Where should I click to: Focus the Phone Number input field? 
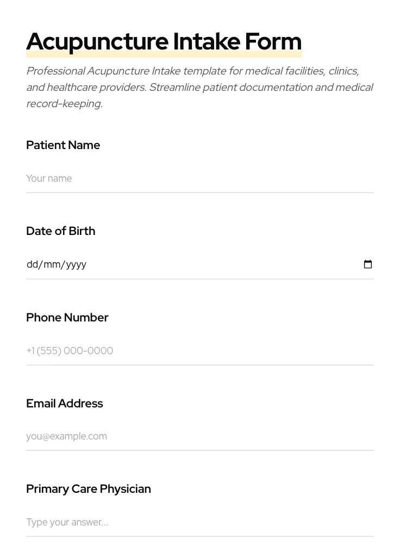tap(199, 351)
